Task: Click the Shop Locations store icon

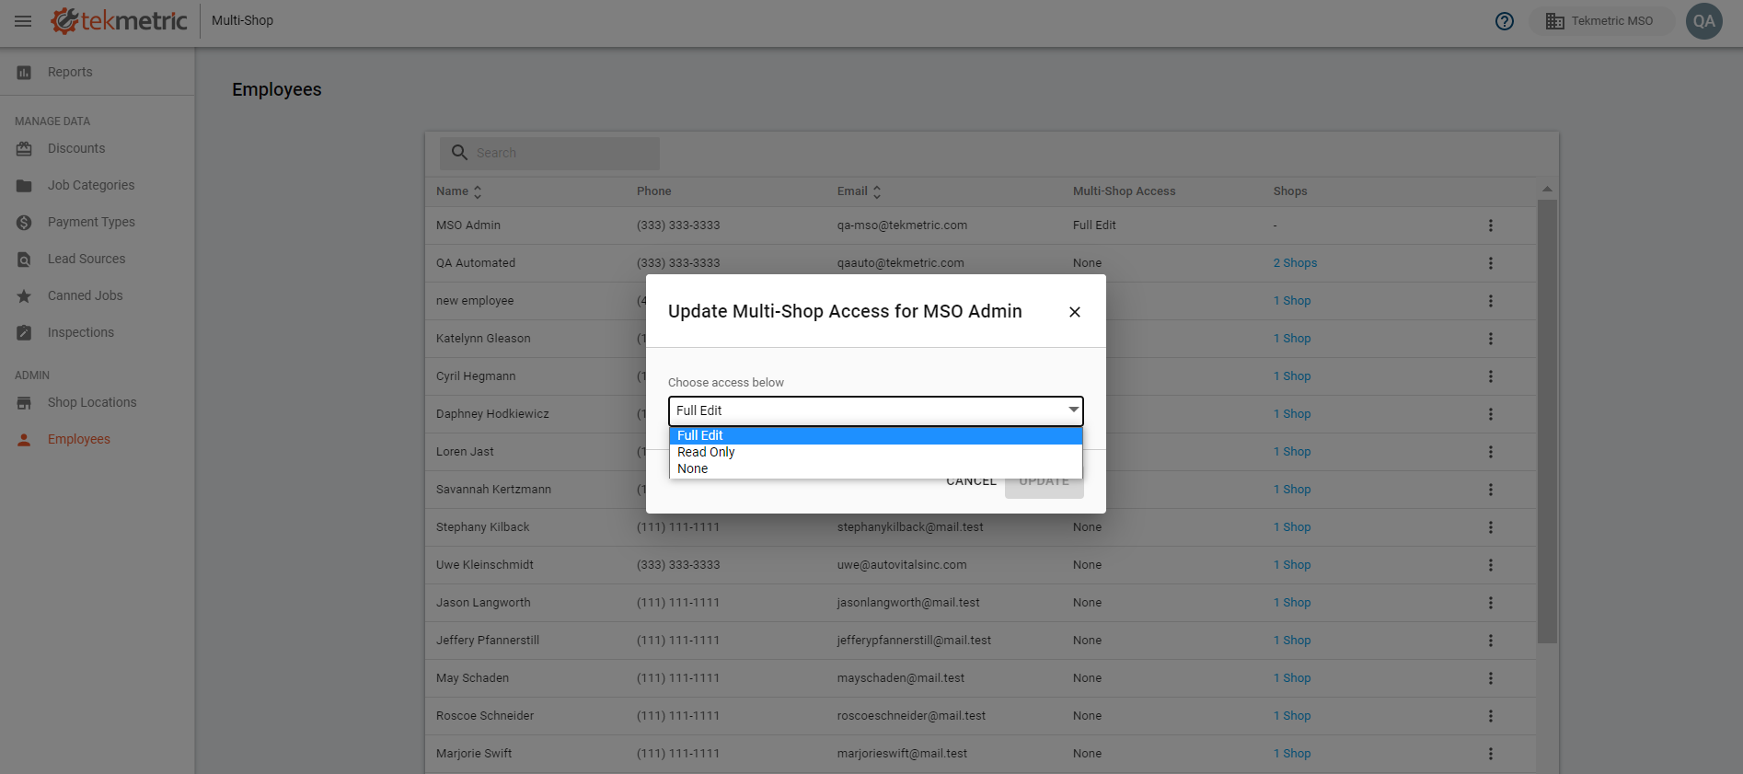Action: tap(24, 402)
